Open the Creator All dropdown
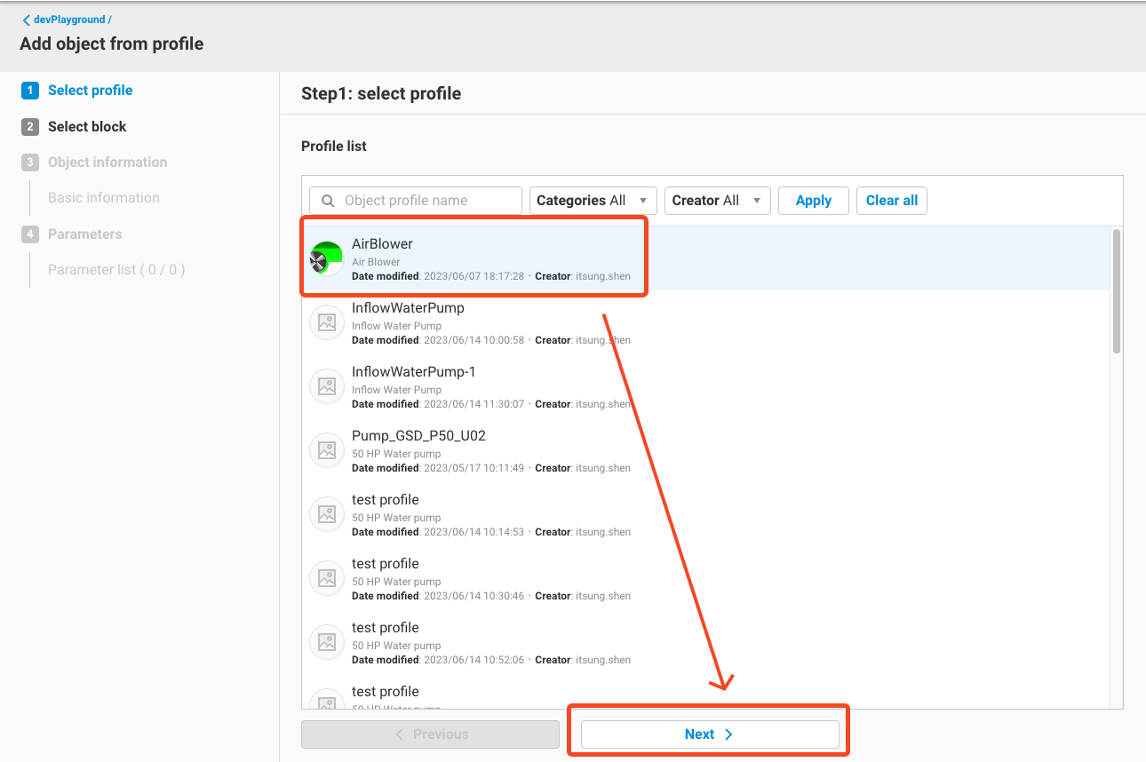This screenshot has height=762, width=1146. point(717,201)
